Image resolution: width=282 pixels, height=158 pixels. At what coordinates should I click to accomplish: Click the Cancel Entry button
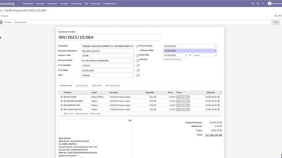coord(21,22)
